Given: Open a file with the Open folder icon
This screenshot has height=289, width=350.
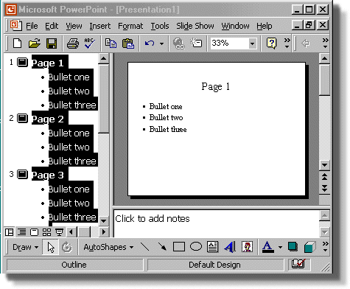Looking at the screenshot, I should pos(34,43).
